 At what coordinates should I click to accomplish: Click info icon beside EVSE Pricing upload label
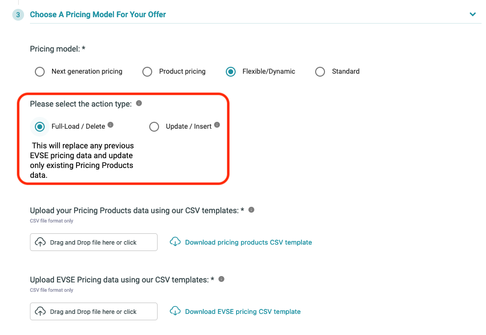tap(221, 279)
